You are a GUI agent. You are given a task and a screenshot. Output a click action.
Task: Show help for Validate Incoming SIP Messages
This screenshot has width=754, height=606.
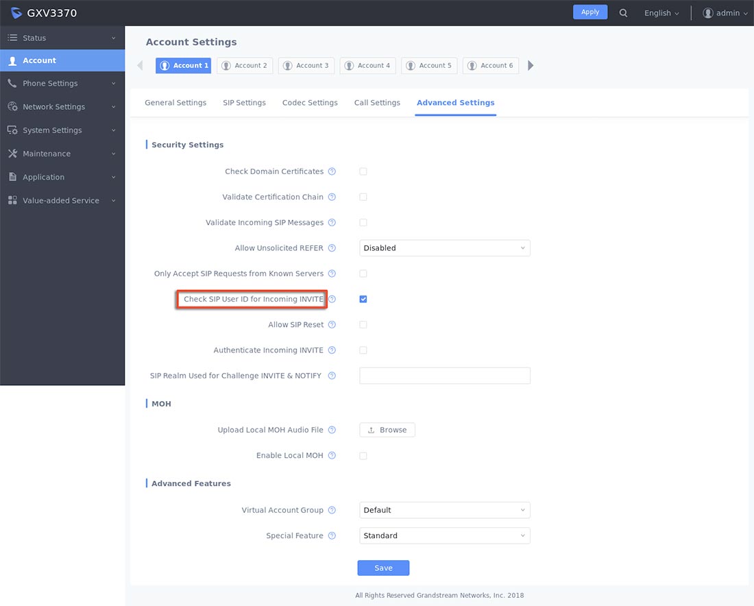[x=332, y=222]
